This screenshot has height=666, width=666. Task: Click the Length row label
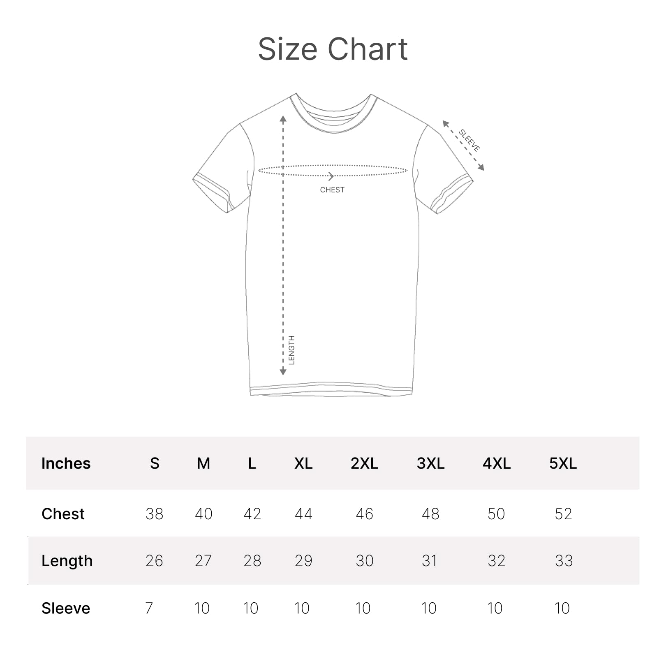tap(67, 561)
